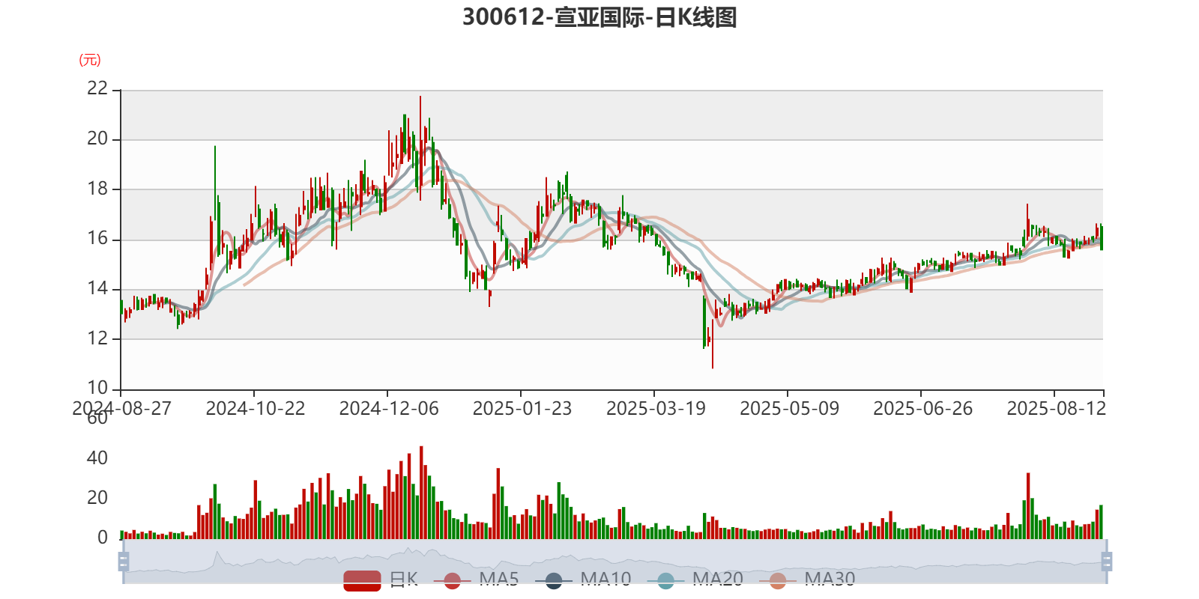Click the 2025-06-26 date axis label
The image size is (1199, 599).
pyautogui.click(x=922, y=409)
